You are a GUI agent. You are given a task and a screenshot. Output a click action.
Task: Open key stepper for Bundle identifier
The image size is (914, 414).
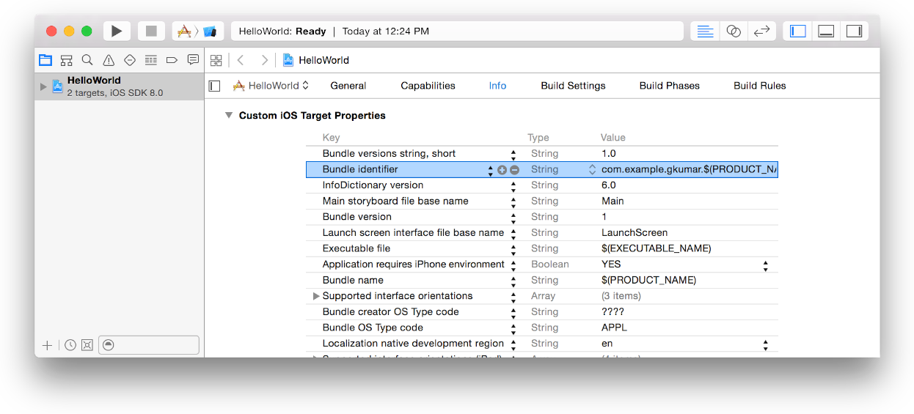(491, 170)
